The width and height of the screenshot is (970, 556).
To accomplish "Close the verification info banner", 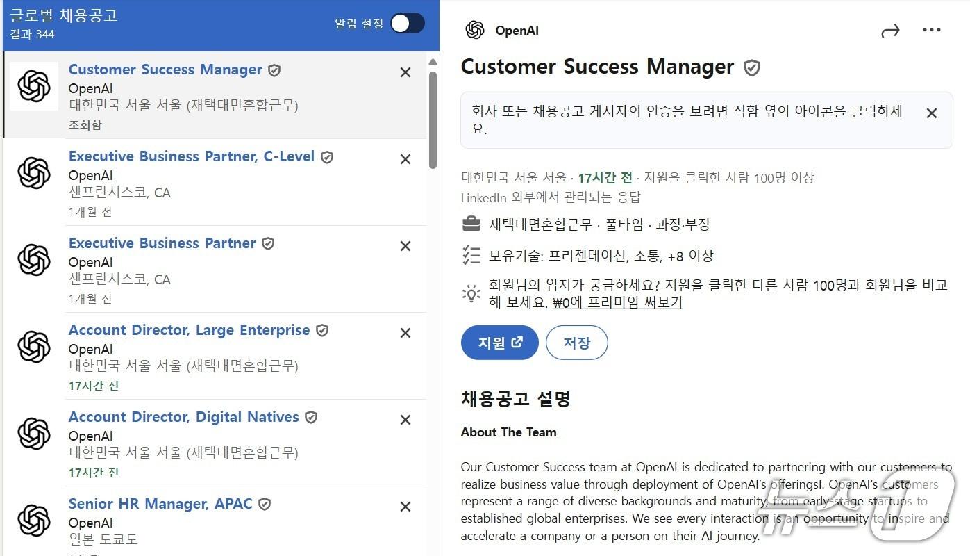I will (931, 112).
